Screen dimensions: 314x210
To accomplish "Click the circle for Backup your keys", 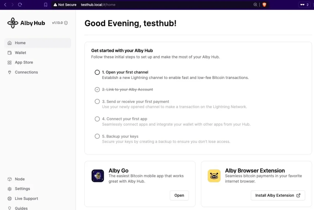I will click(97, 136).
